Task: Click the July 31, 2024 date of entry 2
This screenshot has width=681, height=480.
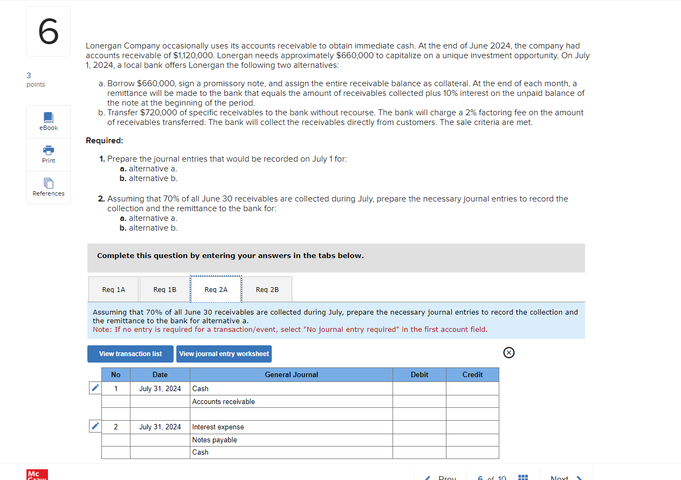Action: coord(160,427)
